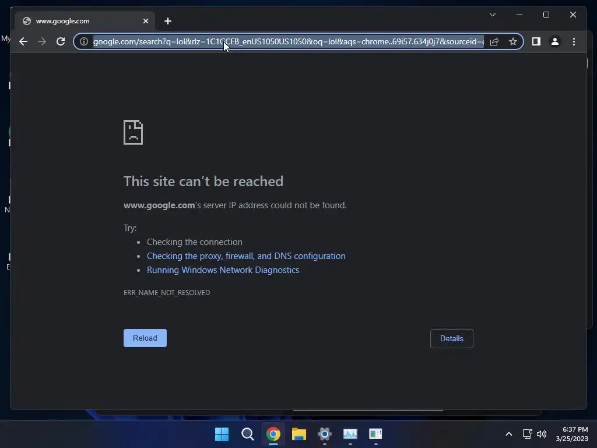Open volume speaker icon in system tray

click(541, 434)
